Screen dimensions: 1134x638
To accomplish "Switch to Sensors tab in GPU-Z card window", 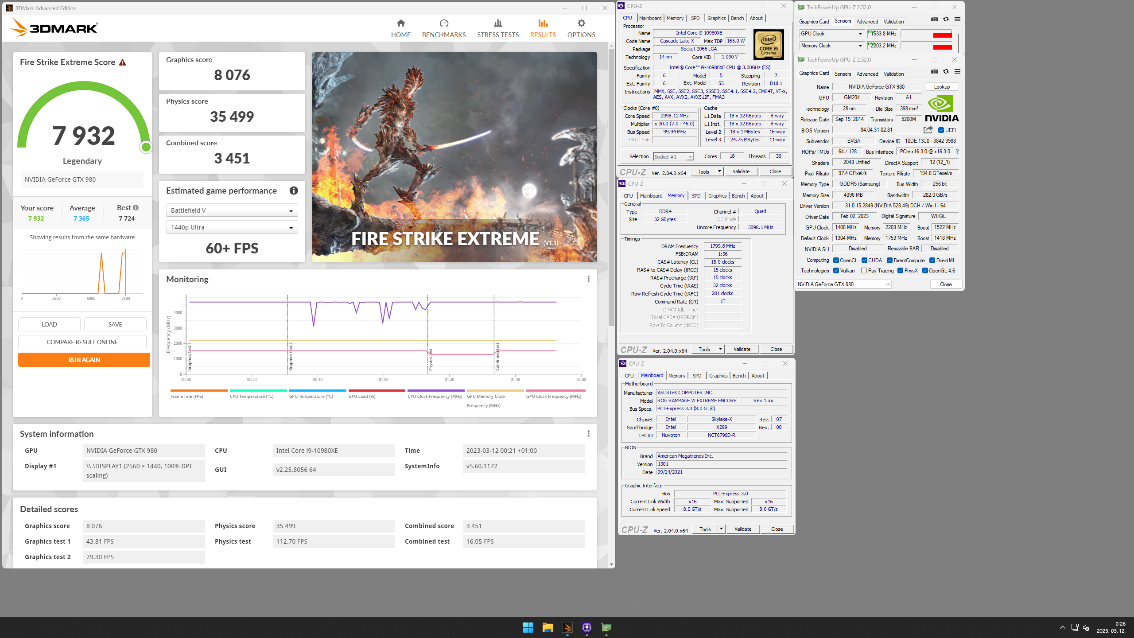I will point(843,74).
